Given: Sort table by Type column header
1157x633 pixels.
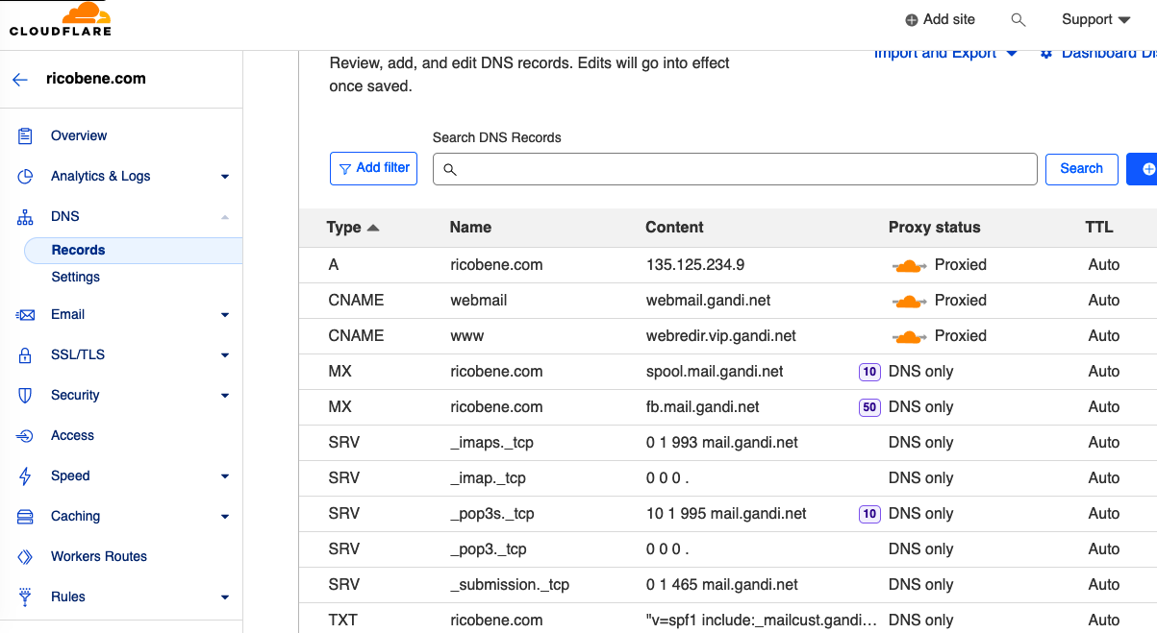Looking at the screenshot, I should [x=353, y=228].
